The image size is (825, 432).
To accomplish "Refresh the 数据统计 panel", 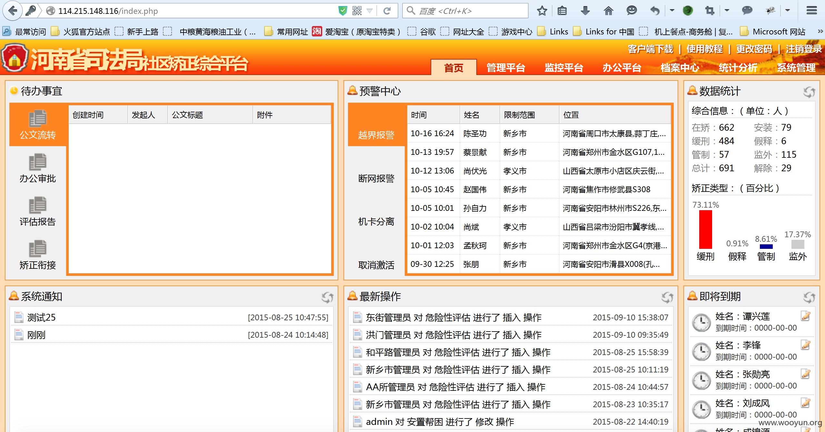I will [x=809, y=92].
